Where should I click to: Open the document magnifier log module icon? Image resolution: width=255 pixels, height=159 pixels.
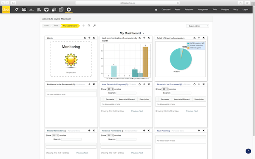tap(39, 10)
